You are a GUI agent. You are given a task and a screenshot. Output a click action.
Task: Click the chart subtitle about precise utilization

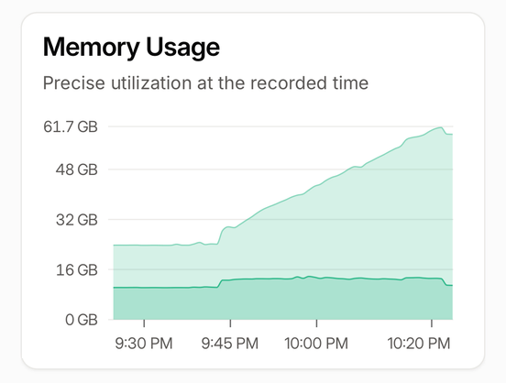click(x=205, y=83)
